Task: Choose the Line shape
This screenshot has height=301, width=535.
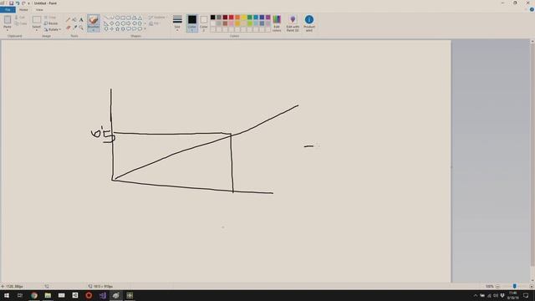Action: point(106,18)
